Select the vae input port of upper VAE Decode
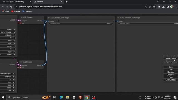This screenshot has width=178, height=100. [x=21, y=23]
